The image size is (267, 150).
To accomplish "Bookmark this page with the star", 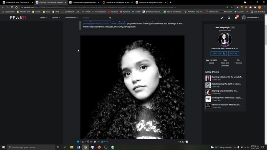I will pyautogui.click(x=232, y=7).
